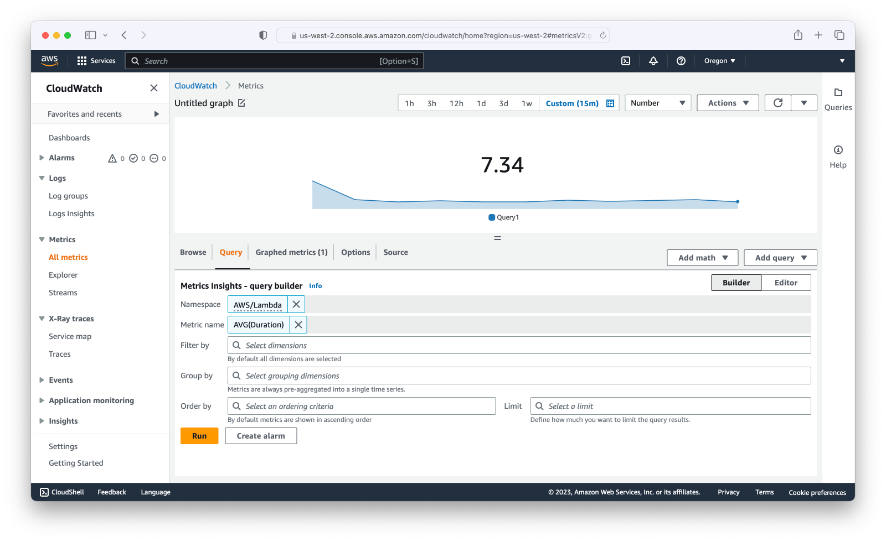Open the Browse tab

tap(193, 252)
